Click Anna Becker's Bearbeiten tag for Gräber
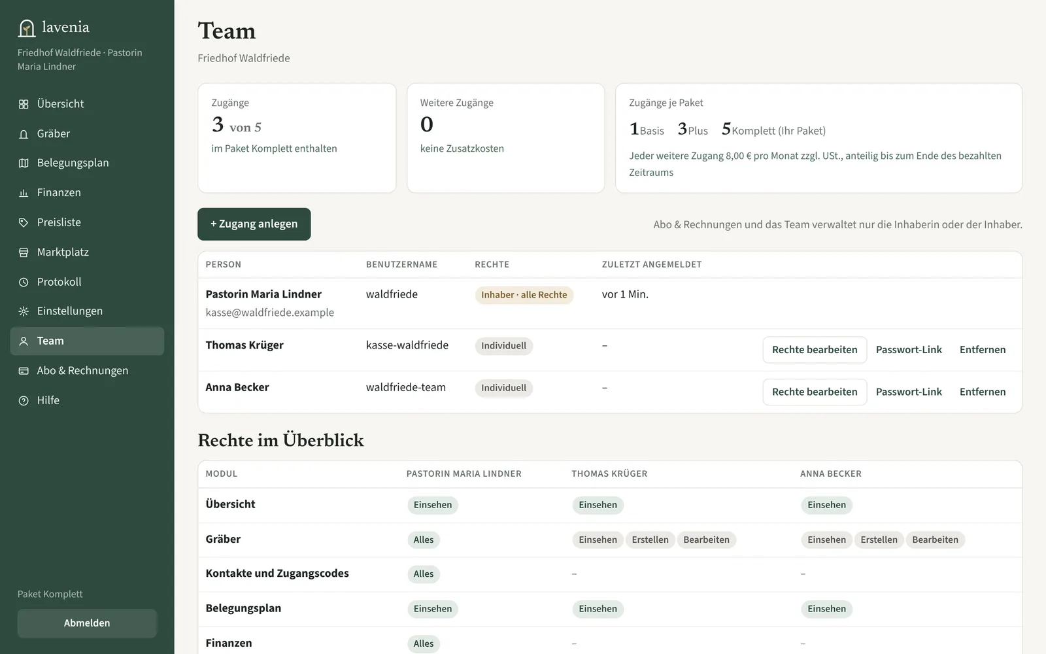This screenshot has height=654, width=1046. click(x=935, y=540)
